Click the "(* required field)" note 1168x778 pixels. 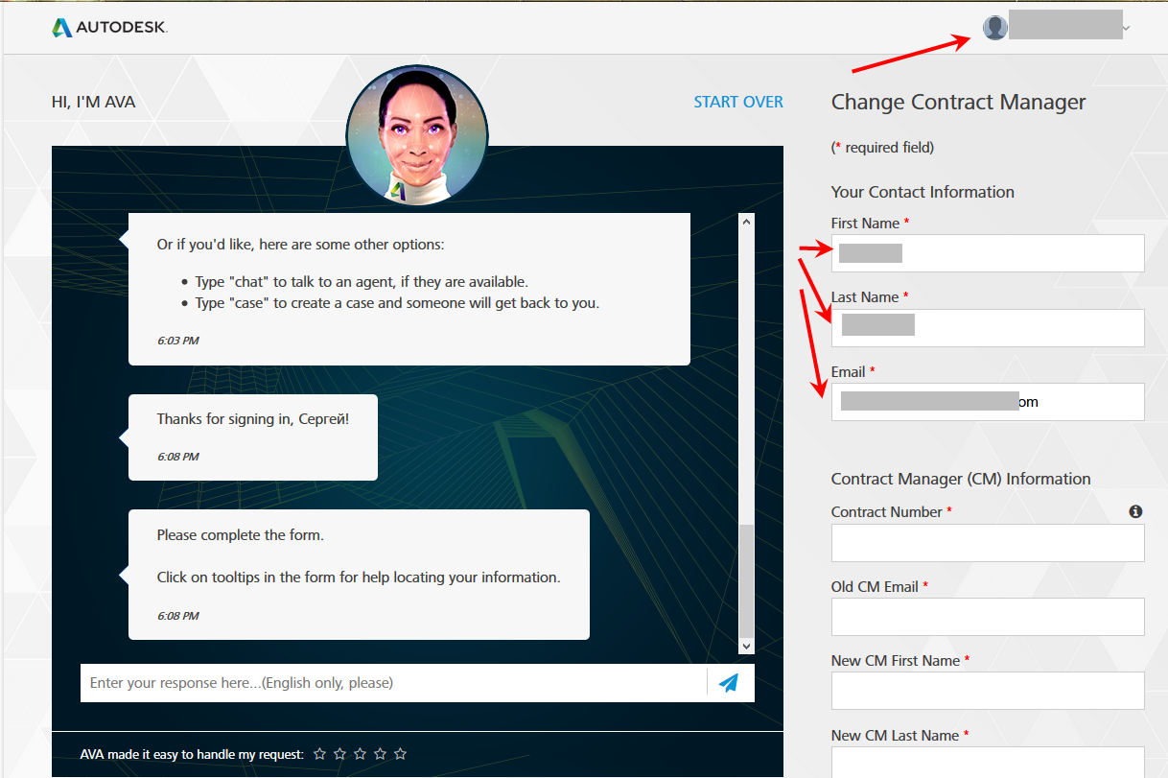[x=882, y=148]
